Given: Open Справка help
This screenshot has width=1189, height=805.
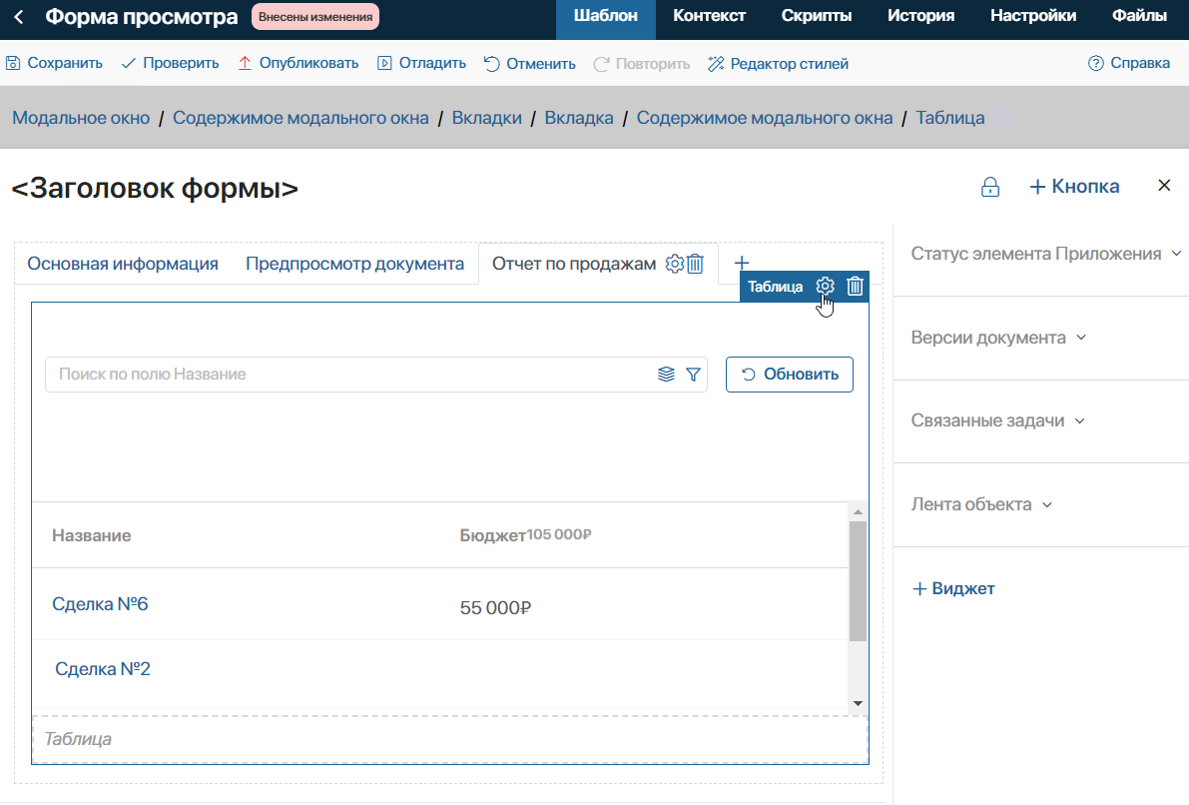Looking at the screenshot, I should [x=1129, y=63].
